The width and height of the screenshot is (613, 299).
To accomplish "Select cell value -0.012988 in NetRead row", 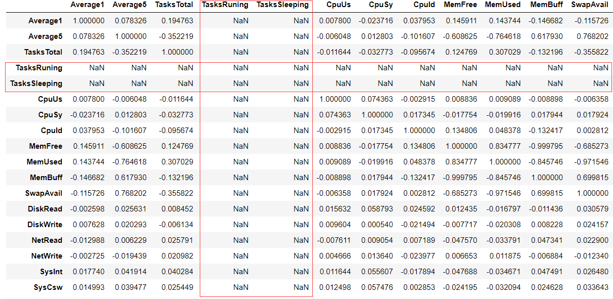I will 87,240.
